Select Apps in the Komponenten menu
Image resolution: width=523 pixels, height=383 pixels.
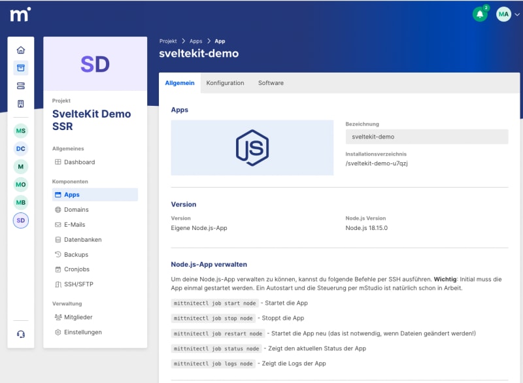pyautogui.click(x=95, y=195)
